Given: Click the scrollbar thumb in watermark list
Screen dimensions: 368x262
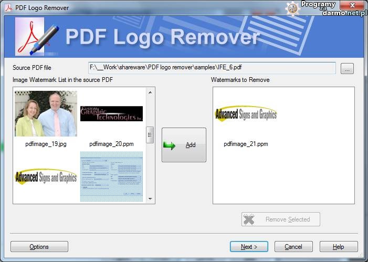Looking at the screenshot, I should [x=150, y=134].
